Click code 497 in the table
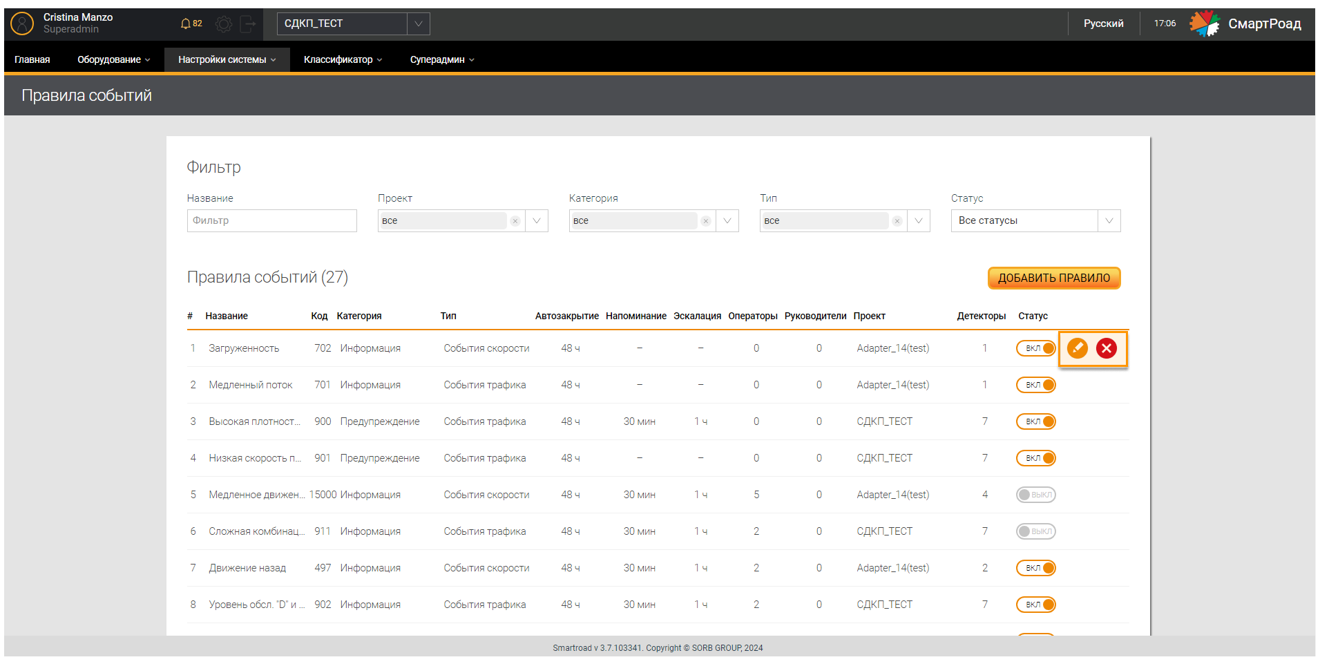 click(323, 568)
